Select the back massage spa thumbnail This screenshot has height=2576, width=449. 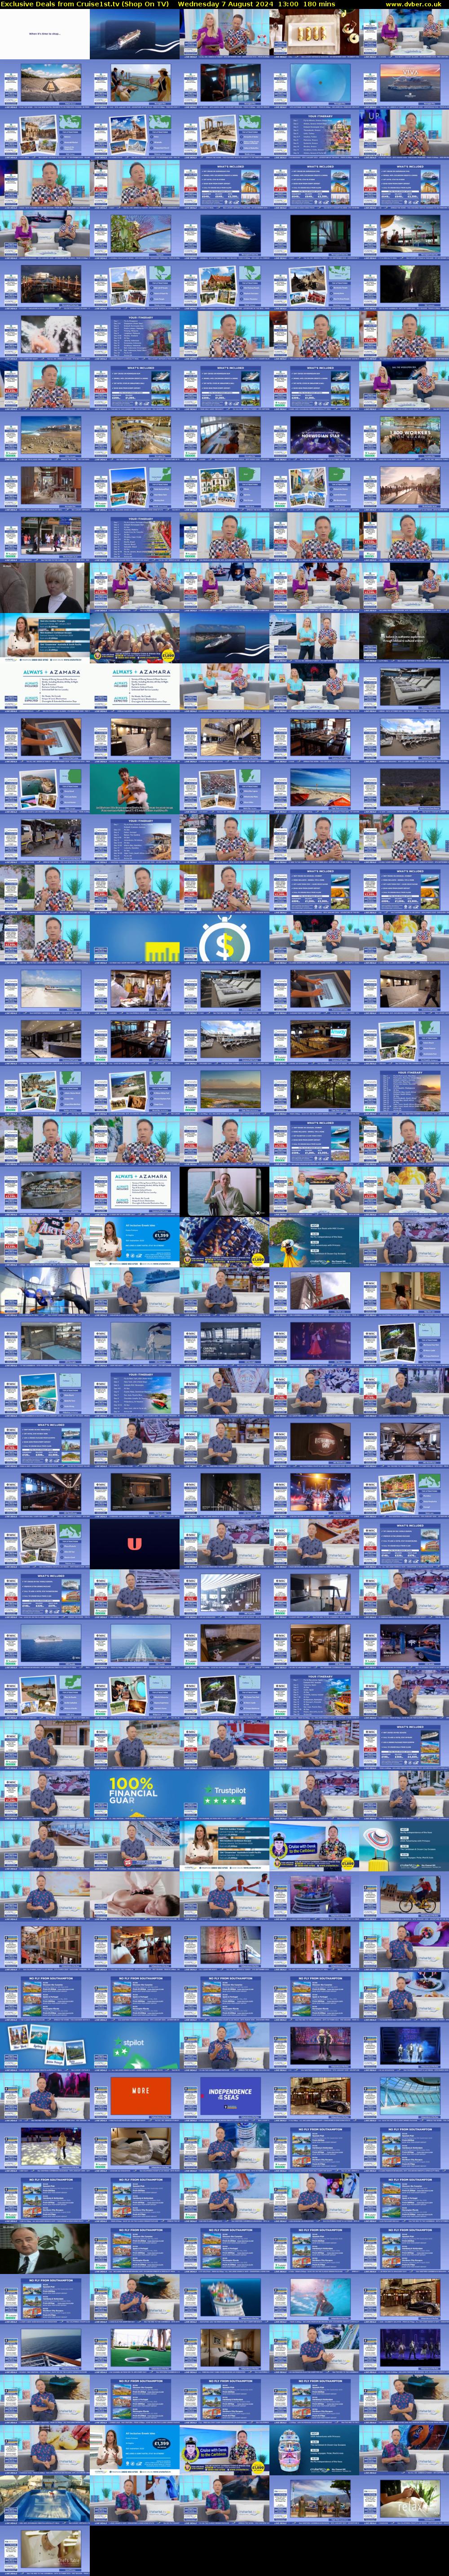[135, 1895]
